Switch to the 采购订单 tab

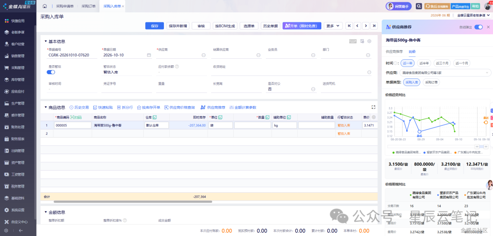88,6
